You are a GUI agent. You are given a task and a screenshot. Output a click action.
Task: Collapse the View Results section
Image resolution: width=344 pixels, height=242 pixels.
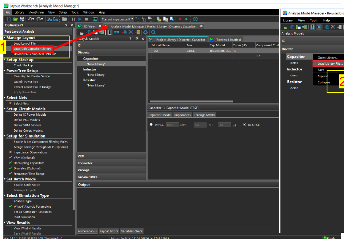click(5, 223)
